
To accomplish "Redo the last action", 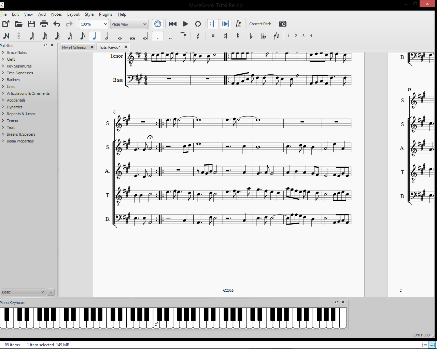I will (69, 24).
